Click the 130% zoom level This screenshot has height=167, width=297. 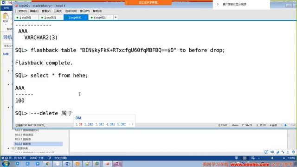point(291,158)
